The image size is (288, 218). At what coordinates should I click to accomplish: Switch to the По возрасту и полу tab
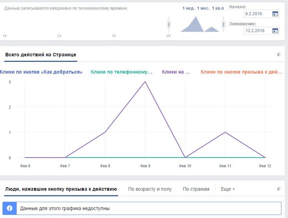tap(150, 189)
